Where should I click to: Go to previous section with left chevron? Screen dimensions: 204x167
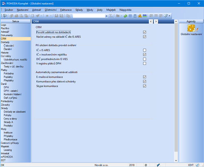151,22
